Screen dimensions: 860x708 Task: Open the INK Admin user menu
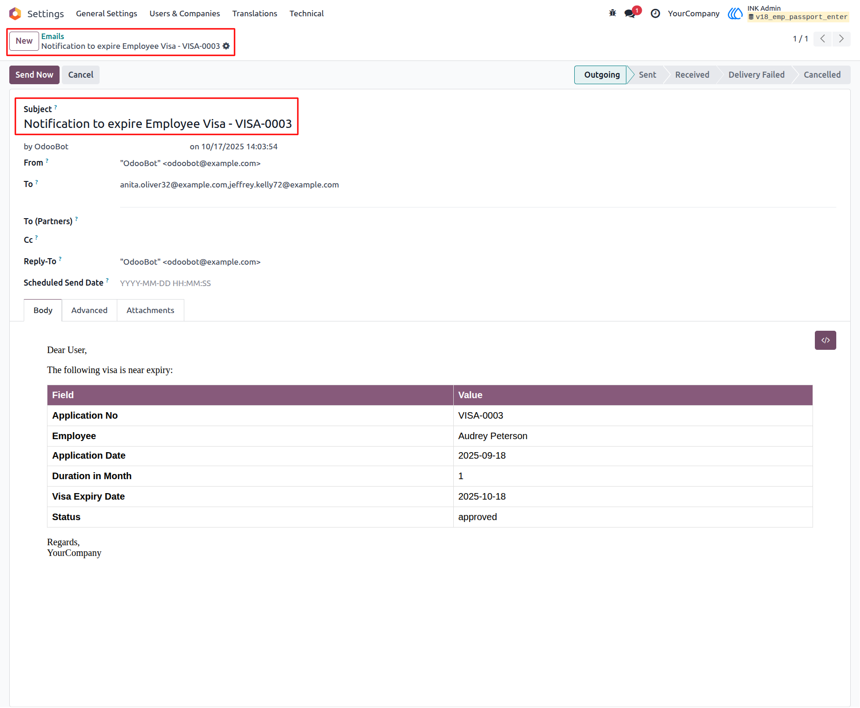pos(788,13)
